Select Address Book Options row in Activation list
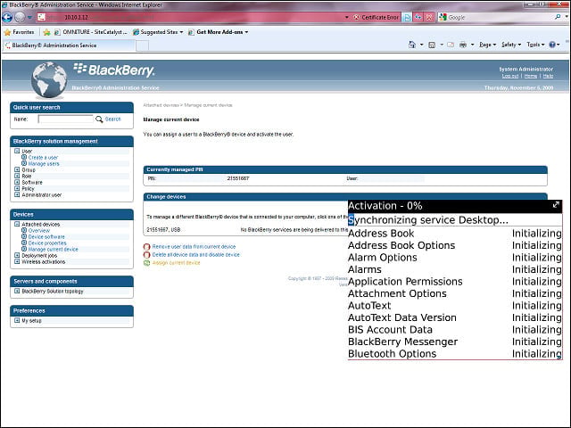The width and height of the screenshot is (571, 428). (455, 245)
